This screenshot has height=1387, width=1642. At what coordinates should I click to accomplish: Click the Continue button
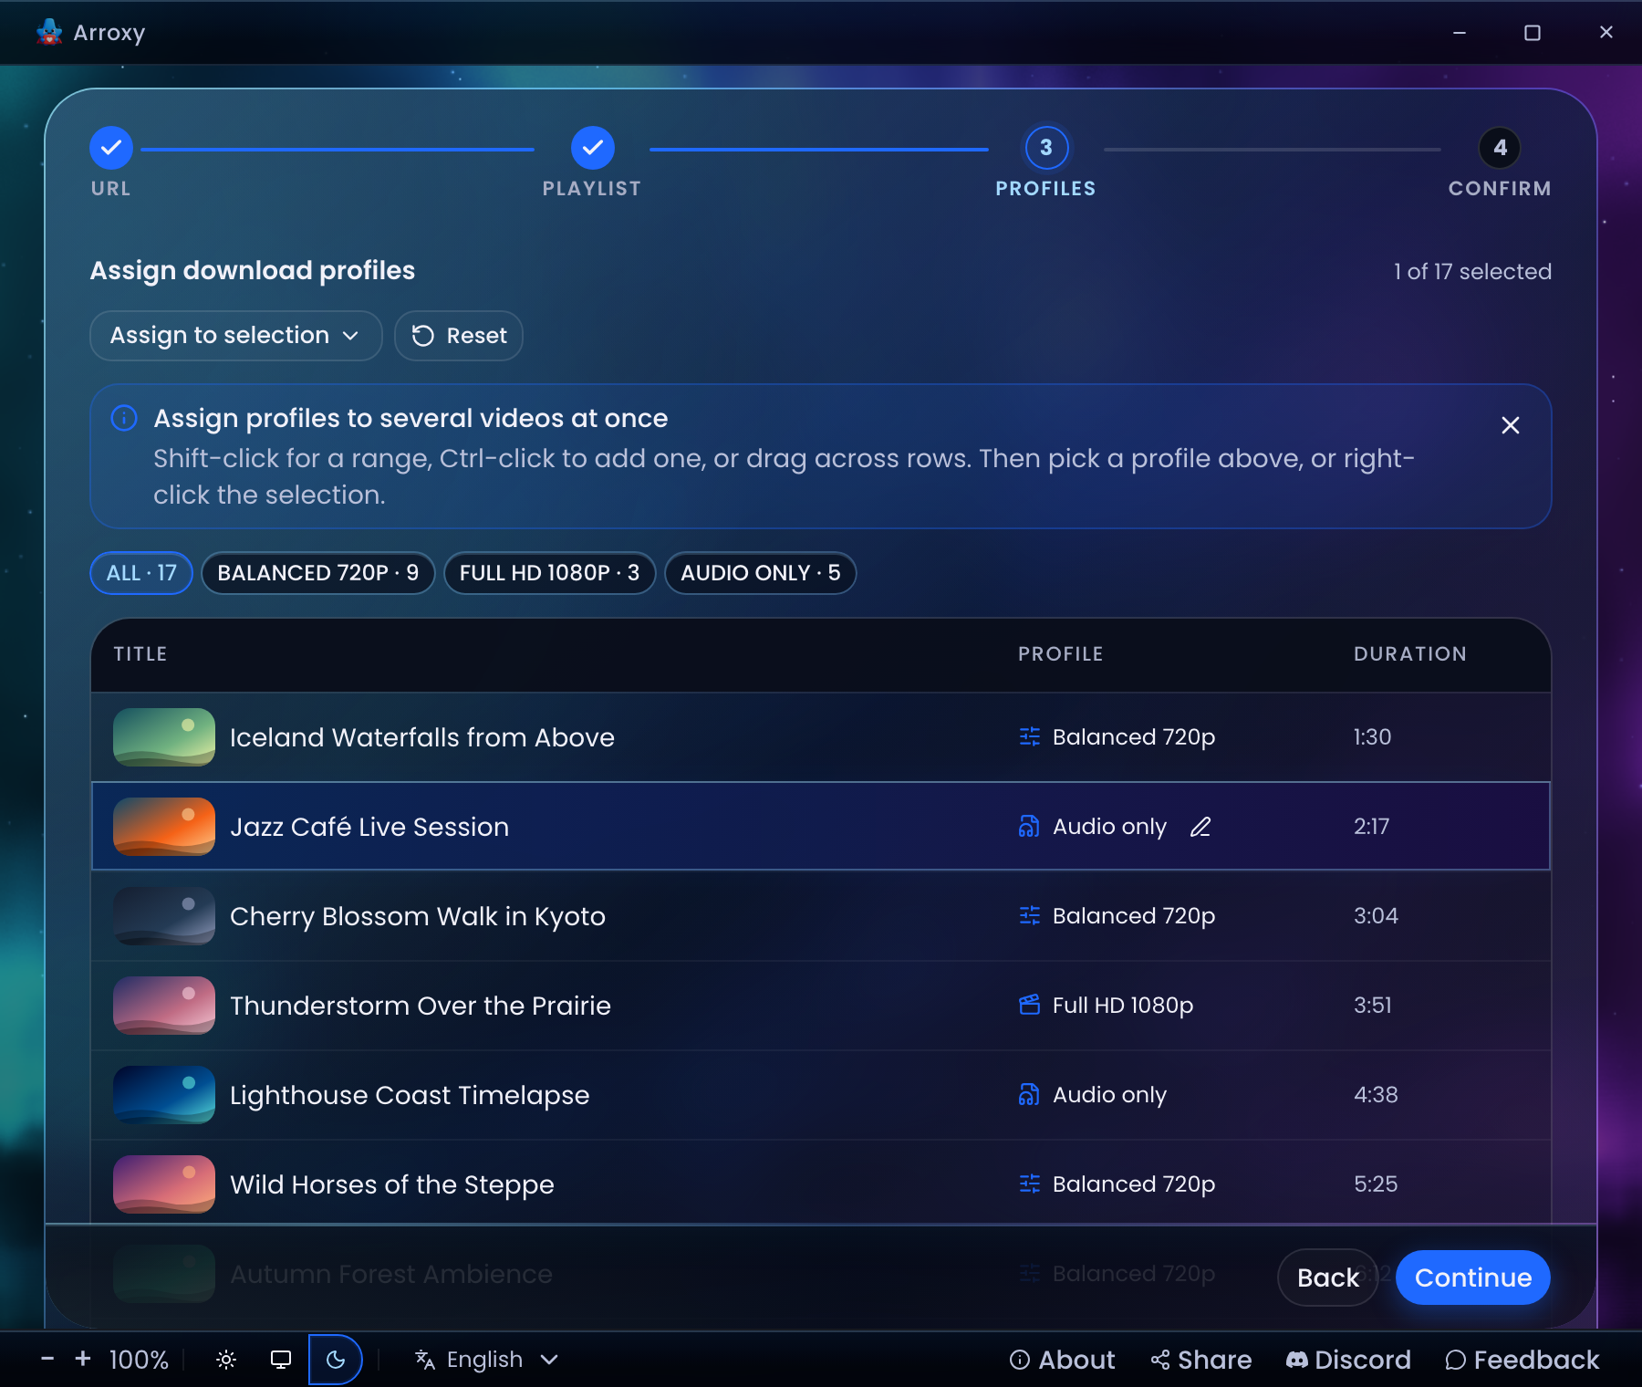click(x=1473, y=1277)
